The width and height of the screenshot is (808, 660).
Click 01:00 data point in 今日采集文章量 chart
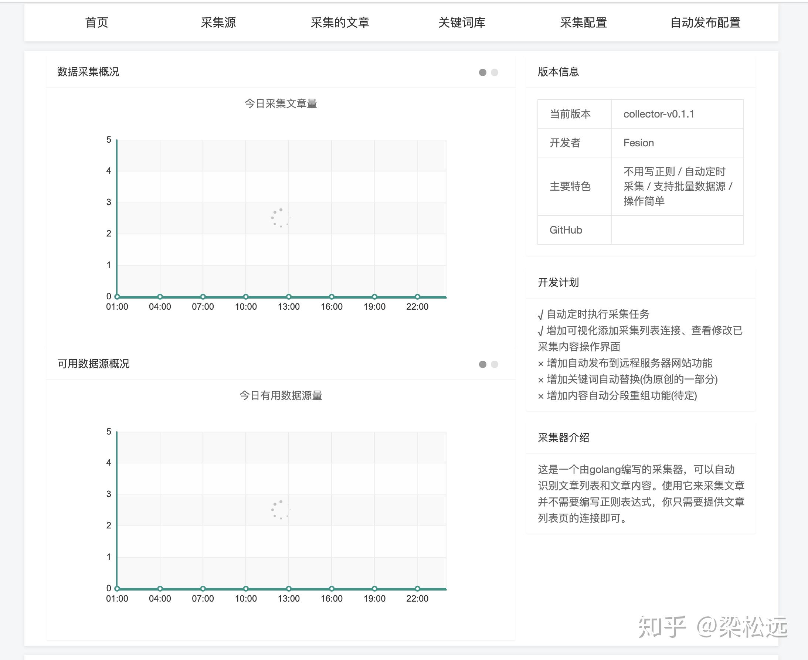(117, 296)
